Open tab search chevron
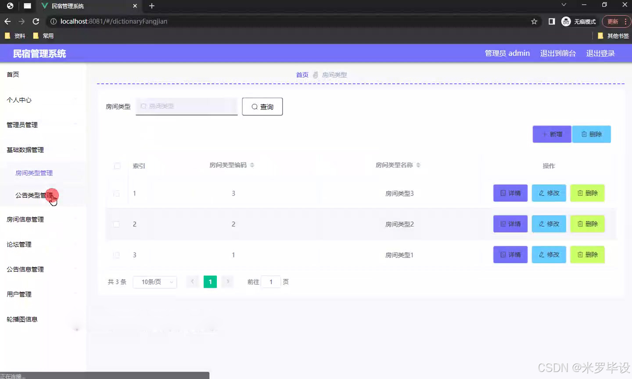This screenshot has height=379, width=632. (564, 5)
